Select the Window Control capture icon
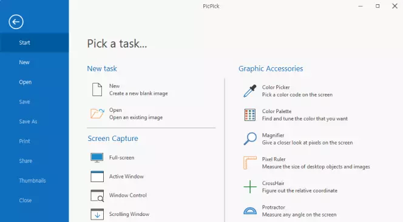 click(97, 195)
